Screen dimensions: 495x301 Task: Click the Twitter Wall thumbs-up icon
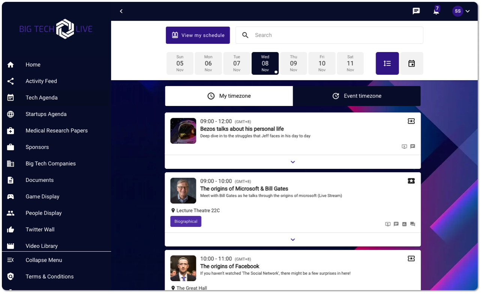pos(11,229)
